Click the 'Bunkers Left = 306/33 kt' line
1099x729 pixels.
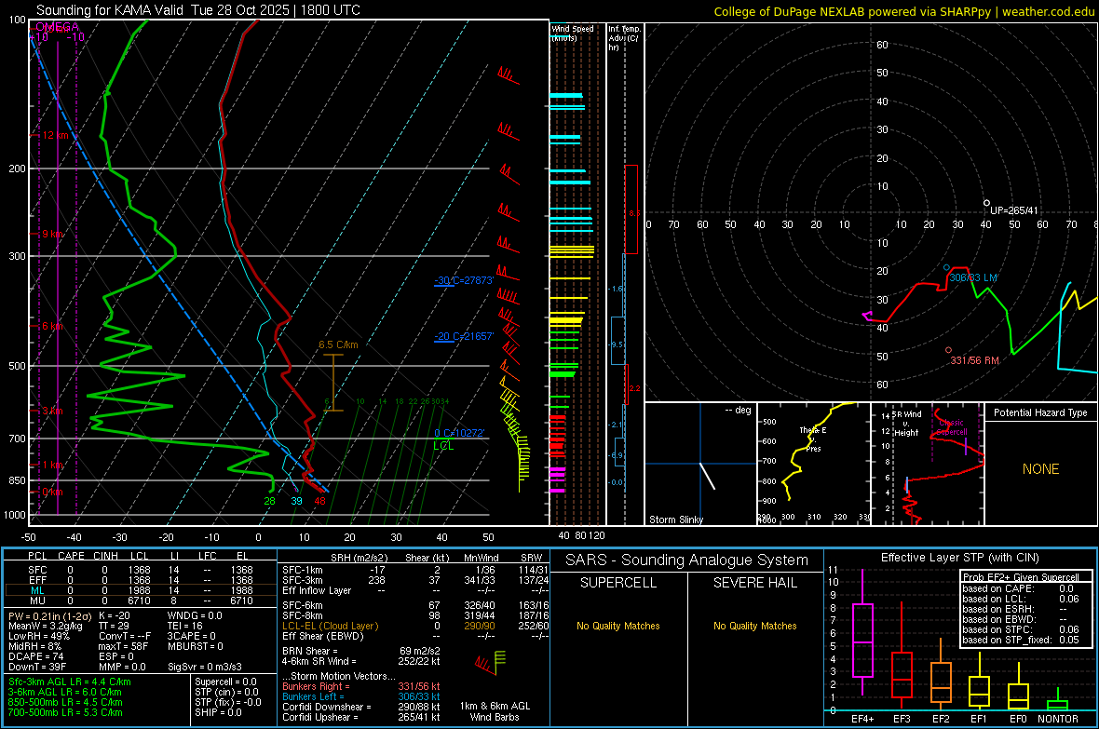pyautogui.click(x=361, y=696)
